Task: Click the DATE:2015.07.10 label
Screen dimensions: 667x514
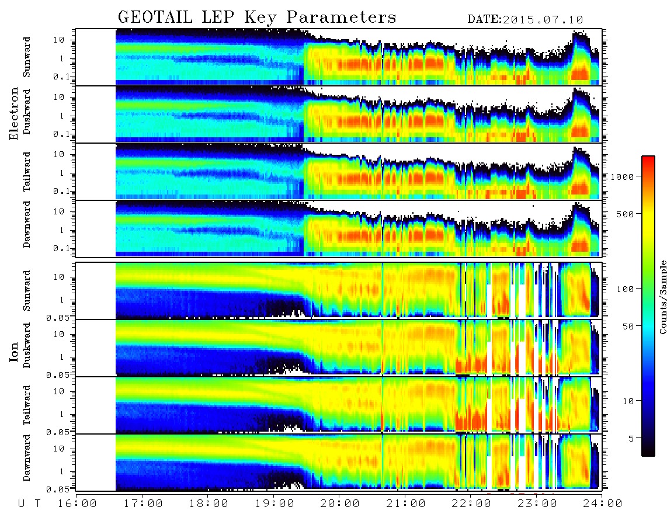Action: point(525,20)
